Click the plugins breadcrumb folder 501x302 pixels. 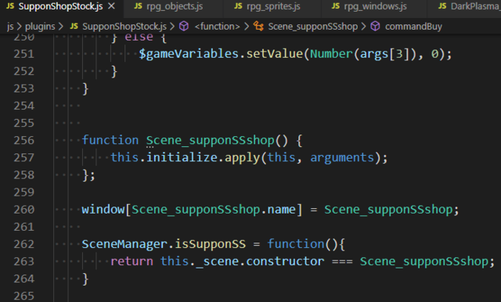[x=40, y=27]
